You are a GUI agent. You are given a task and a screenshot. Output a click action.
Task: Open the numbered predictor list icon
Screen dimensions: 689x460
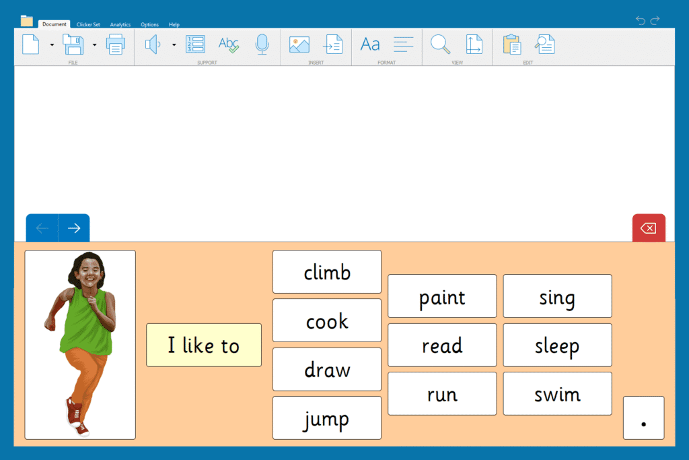pos(195,44)
